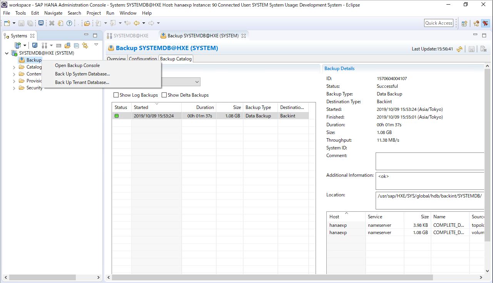Viewport: 493px width, 283px height.
Task: Close the Backup SYSTEMDB@HXE (SYSTEM) editor tab
Action: tap(244, 36)
